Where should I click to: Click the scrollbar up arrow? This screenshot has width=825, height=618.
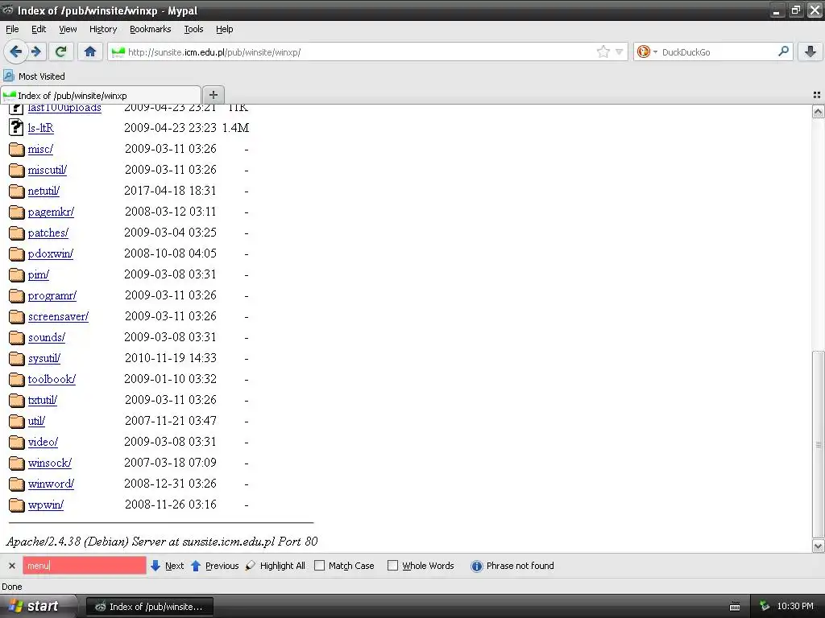coord(819,111)
